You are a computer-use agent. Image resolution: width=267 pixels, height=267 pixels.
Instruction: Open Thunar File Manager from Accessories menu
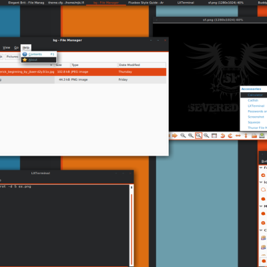[254, 127]
